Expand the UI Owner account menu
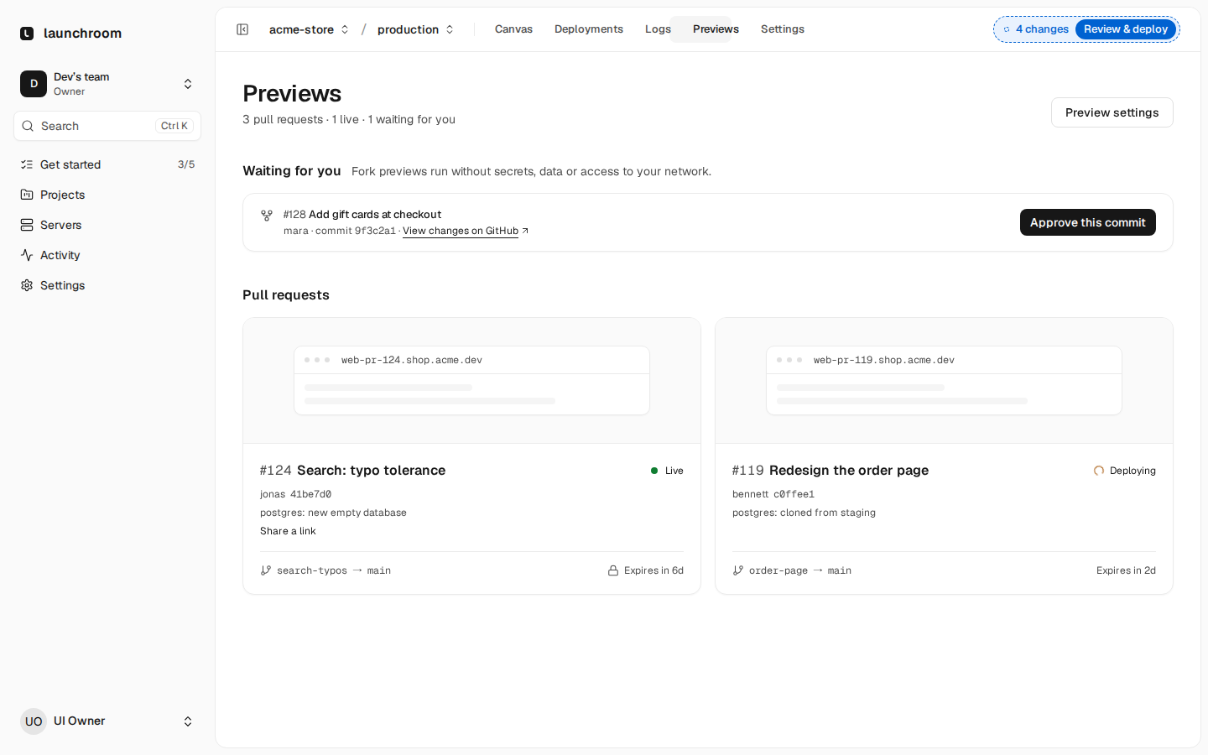Viewport: 1208px width, 755px height. pyautogui.click(x=107, y=721)
